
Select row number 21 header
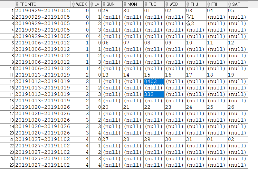tap(7, 140)
